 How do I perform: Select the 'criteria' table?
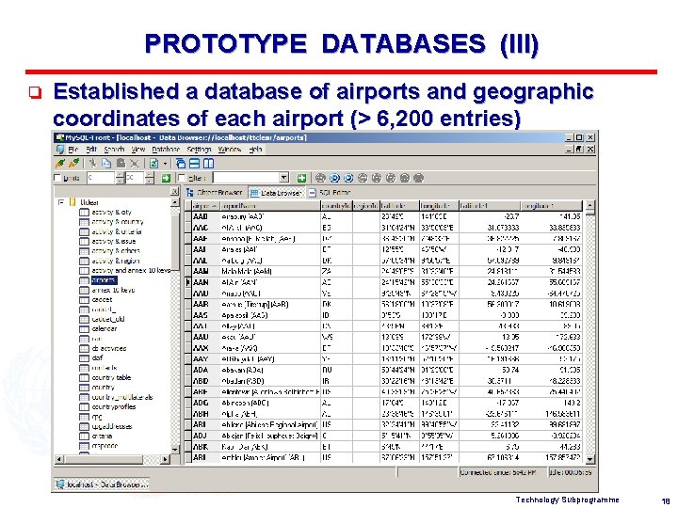102,437
